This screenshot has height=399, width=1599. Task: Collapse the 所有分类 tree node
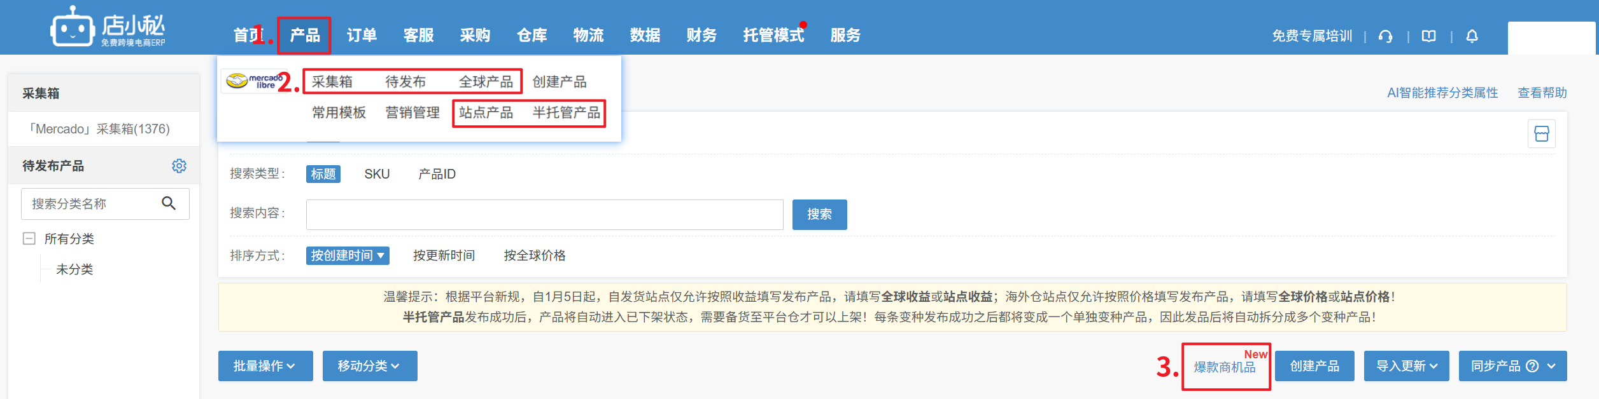tap(29, 239)
